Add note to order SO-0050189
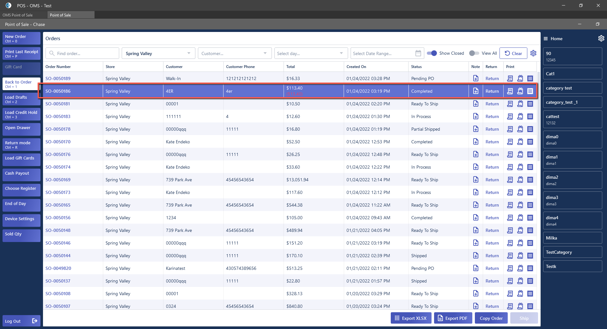Image resolution: width=607 pixels, height=329 pixels. tap(475, 78)
